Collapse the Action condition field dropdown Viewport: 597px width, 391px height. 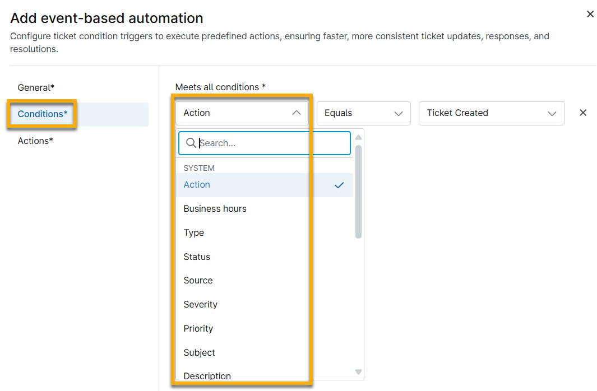point(297,112)
